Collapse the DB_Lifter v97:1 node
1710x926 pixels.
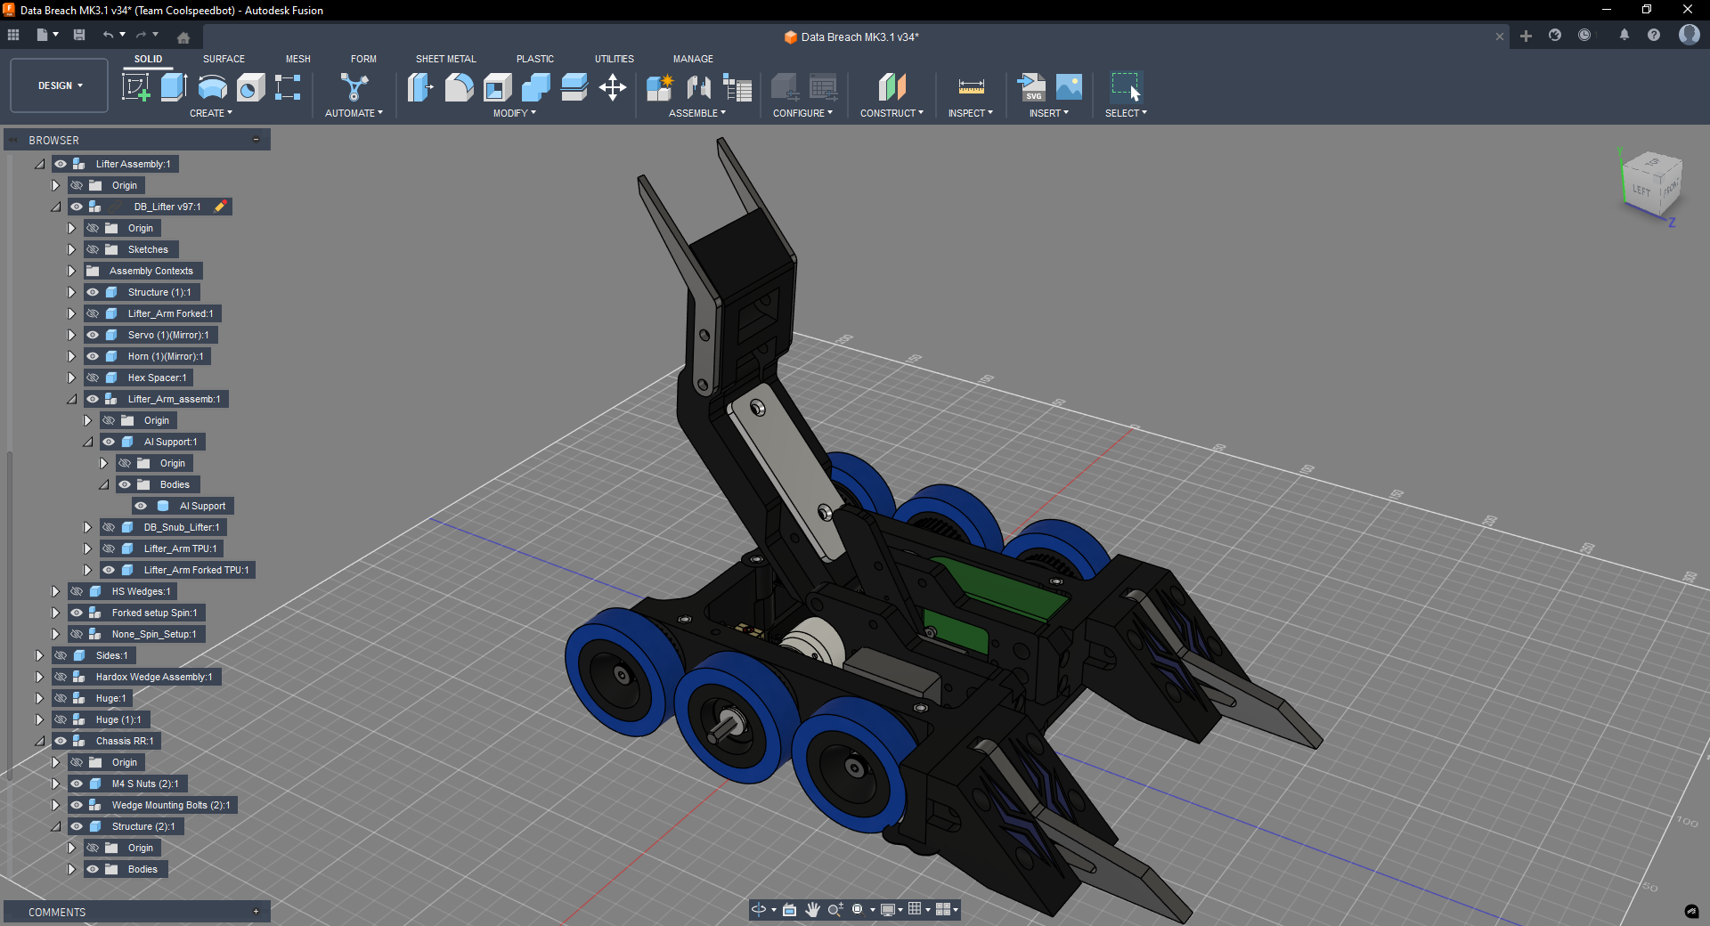click(55, 207)
